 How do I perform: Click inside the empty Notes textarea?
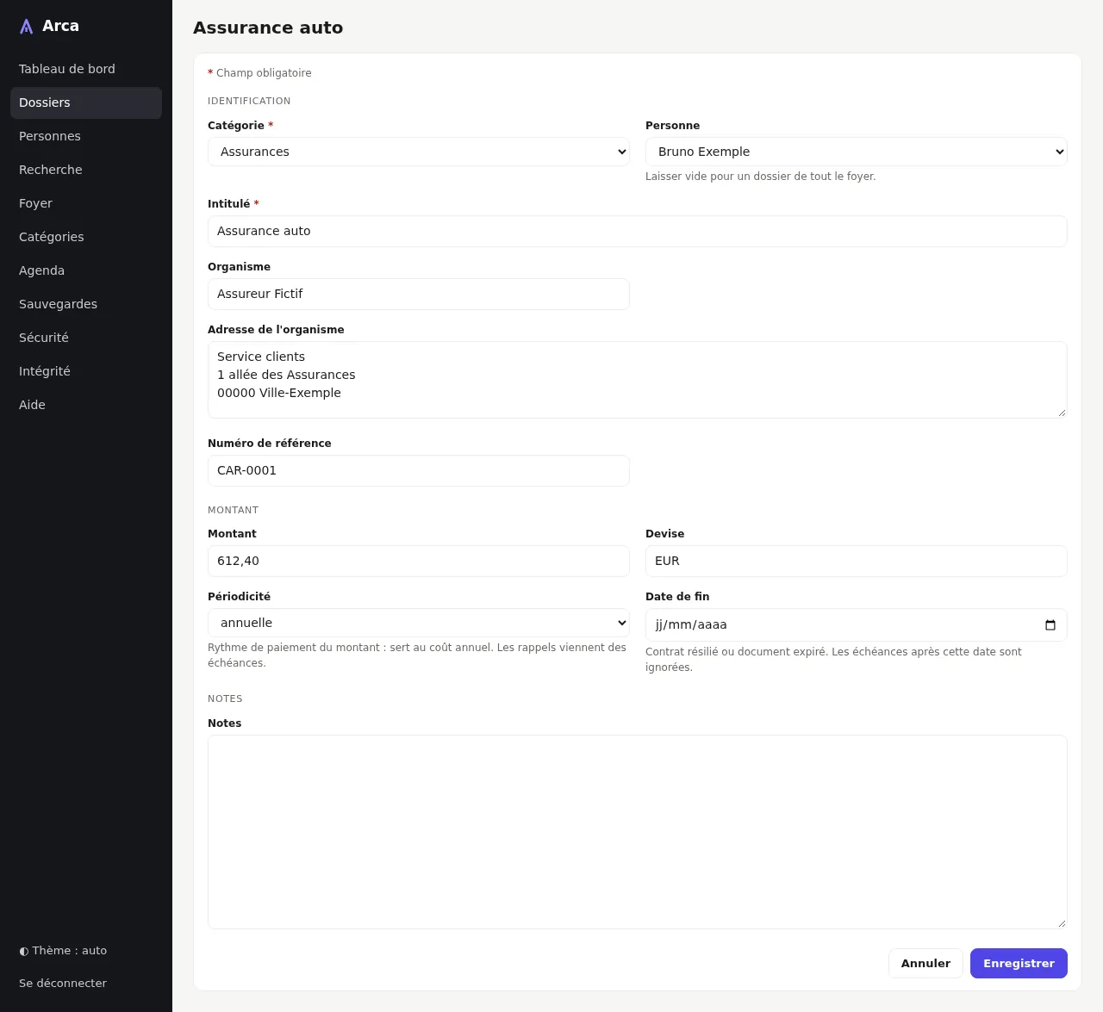pos(638,832)
